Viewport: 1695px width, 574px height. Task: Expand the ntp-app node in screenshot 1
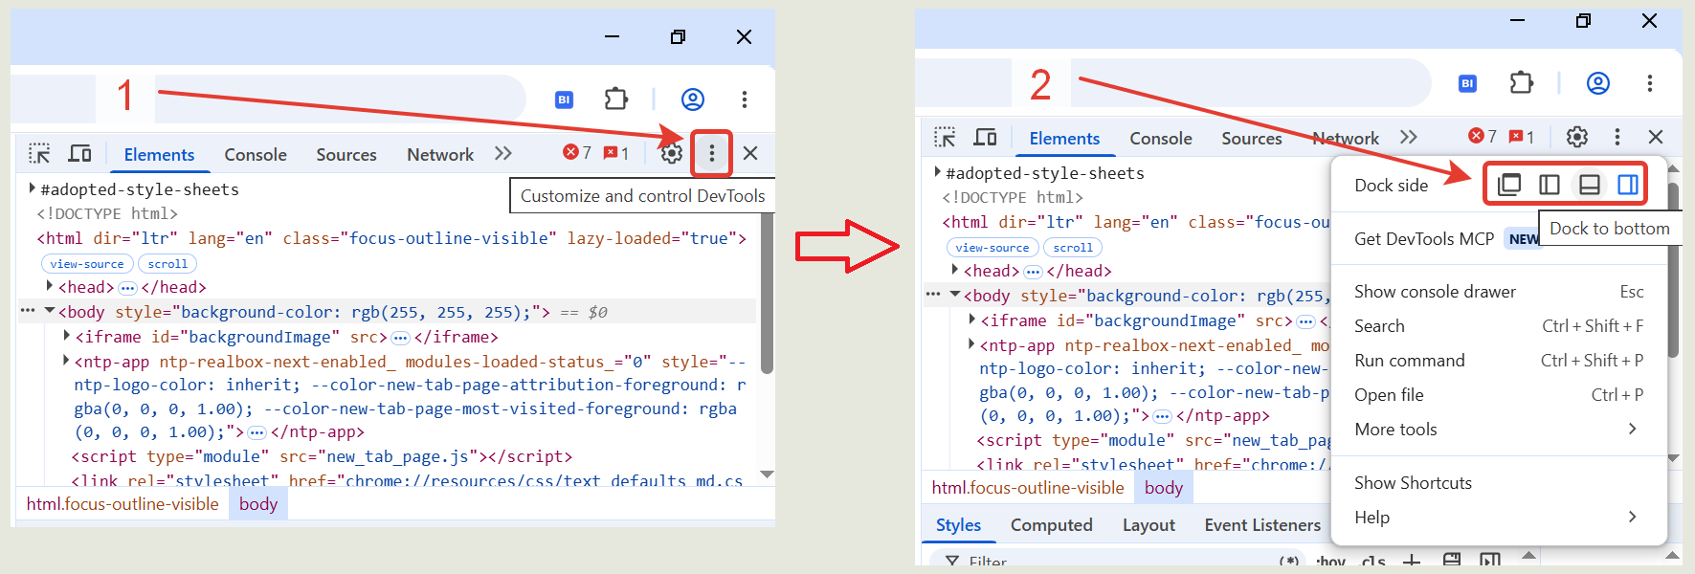pos(67,361)
